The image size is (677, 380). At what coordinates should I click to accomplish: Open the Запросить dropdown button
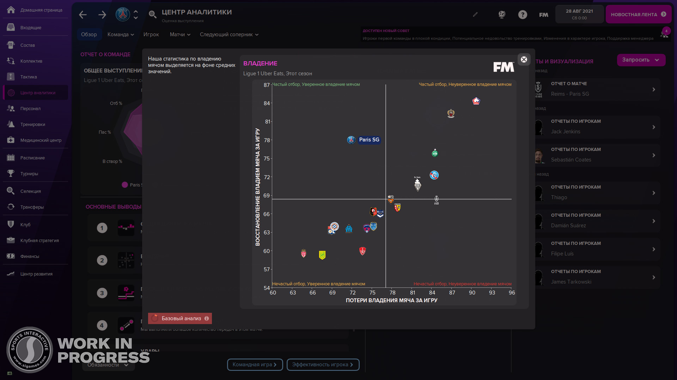coord(641,60)
